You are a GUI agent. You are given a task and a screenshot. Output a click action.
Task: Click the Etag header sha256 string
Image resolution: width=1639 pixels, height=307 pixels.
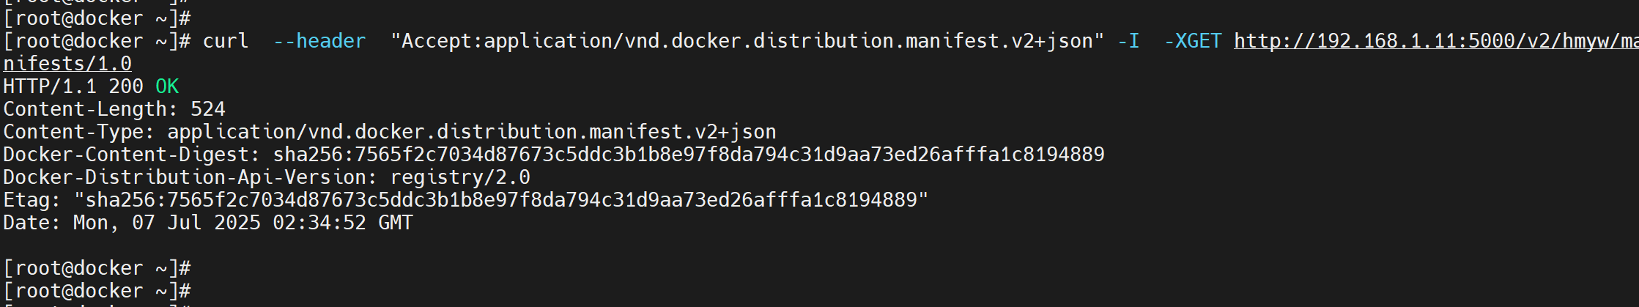[501, 200]
